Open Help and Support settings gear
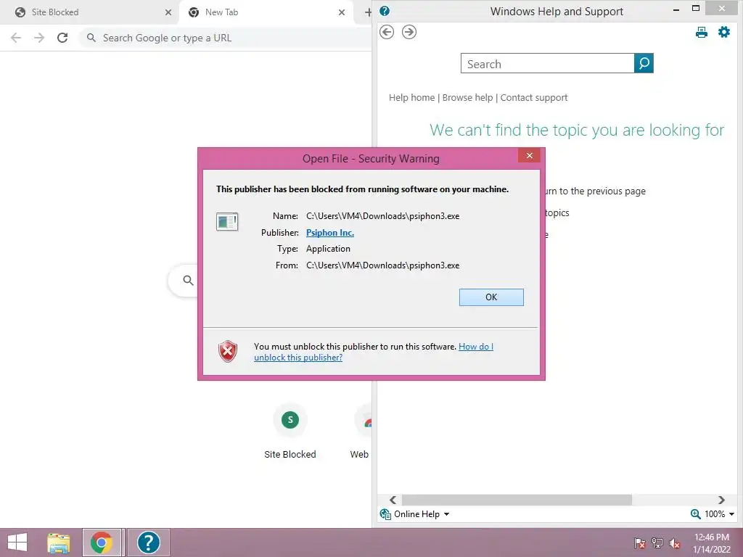The height and width of the screenshot is (557, 743). point(724,32)
